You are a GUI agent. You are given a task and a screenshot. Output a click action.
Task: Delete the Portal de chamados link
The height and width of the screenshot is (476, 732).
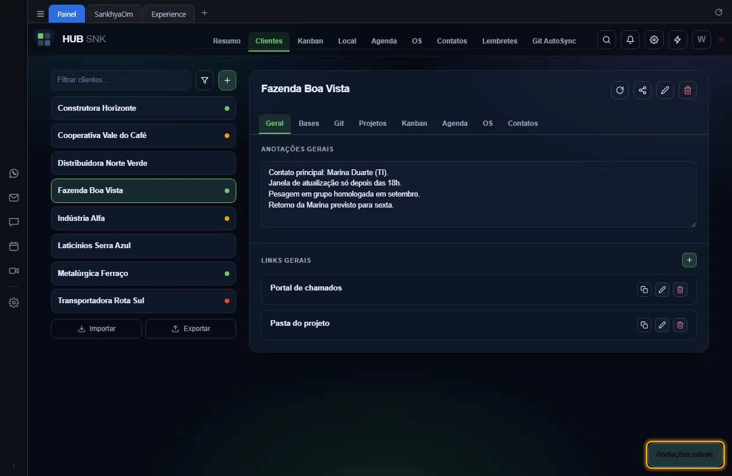click(680, 290)
